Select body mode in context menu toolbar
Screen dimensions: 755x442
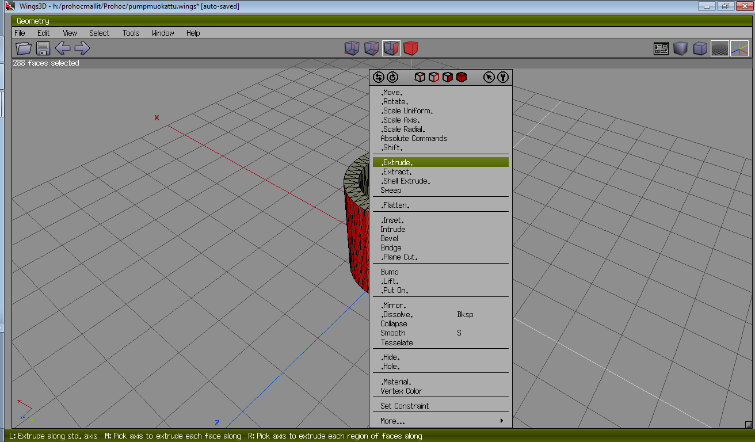tap(462, 77)
